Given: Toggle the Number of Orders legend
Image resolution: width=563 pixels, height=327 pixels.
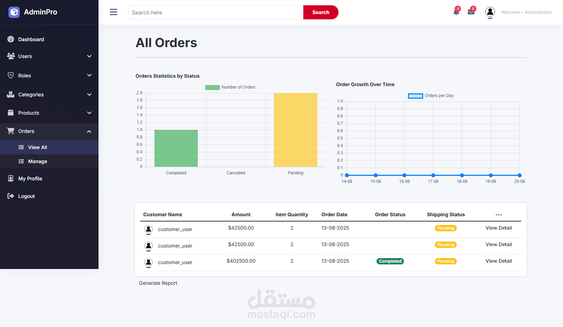Looking at the screenshot, I should pyautogui.click(x=230, y=87).
